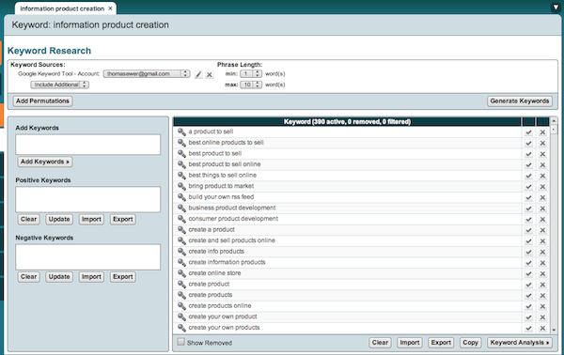Remove 'create a product' with X icon

pos(542,230)
